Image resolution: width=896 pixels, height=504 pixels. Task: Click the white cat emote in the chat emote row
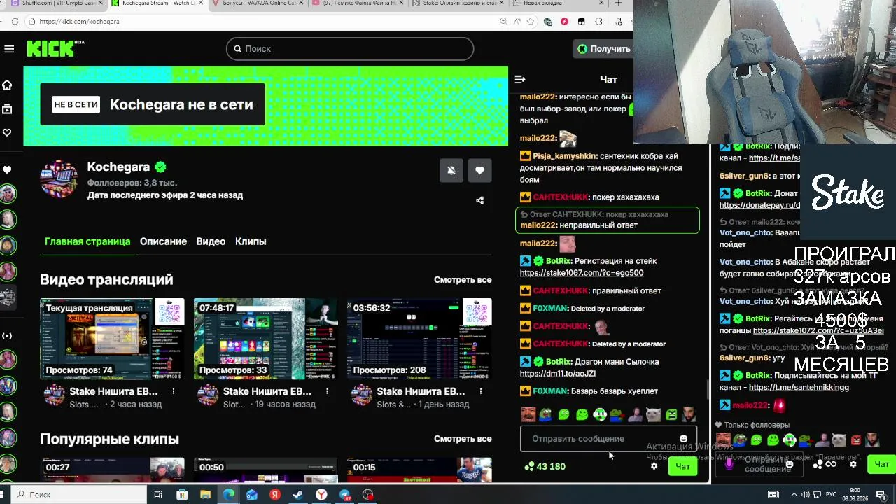coord(653,415)
